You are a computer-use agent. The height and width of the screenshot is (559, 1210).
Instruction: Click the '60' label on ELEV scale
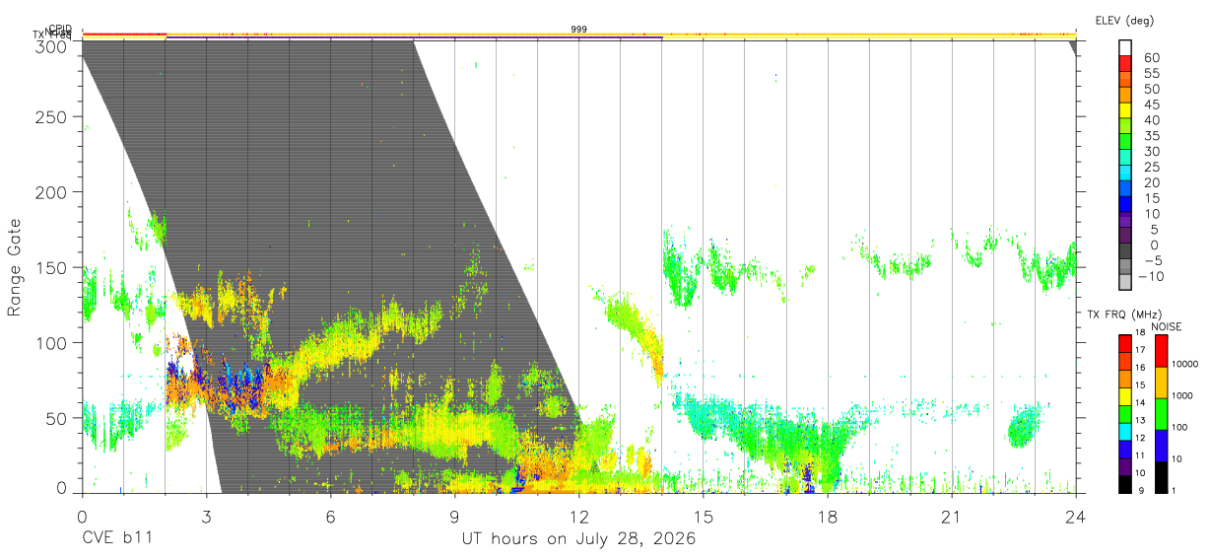tap(1152, 58)
